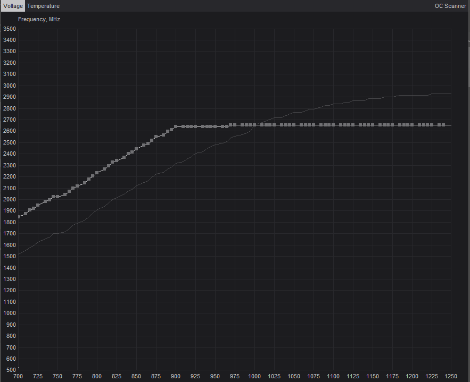The width and height of the screenshot is (470, 382).
Task: Start the OC Scanner
Action: click(x=450, y=6)
